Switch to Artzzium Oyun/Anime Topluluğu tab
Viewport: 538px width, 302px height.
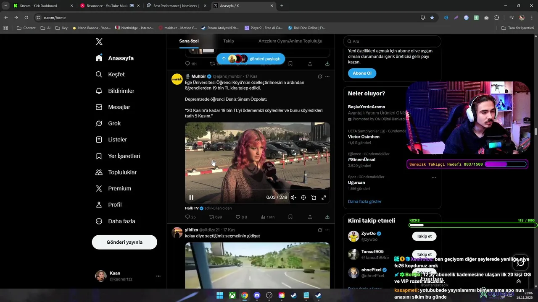coord(290,41)
